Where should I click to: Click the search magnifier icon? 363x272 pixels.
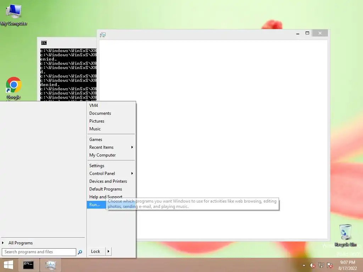tap(80, 252)
